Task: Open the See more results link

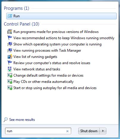Action: coord(22,120)
